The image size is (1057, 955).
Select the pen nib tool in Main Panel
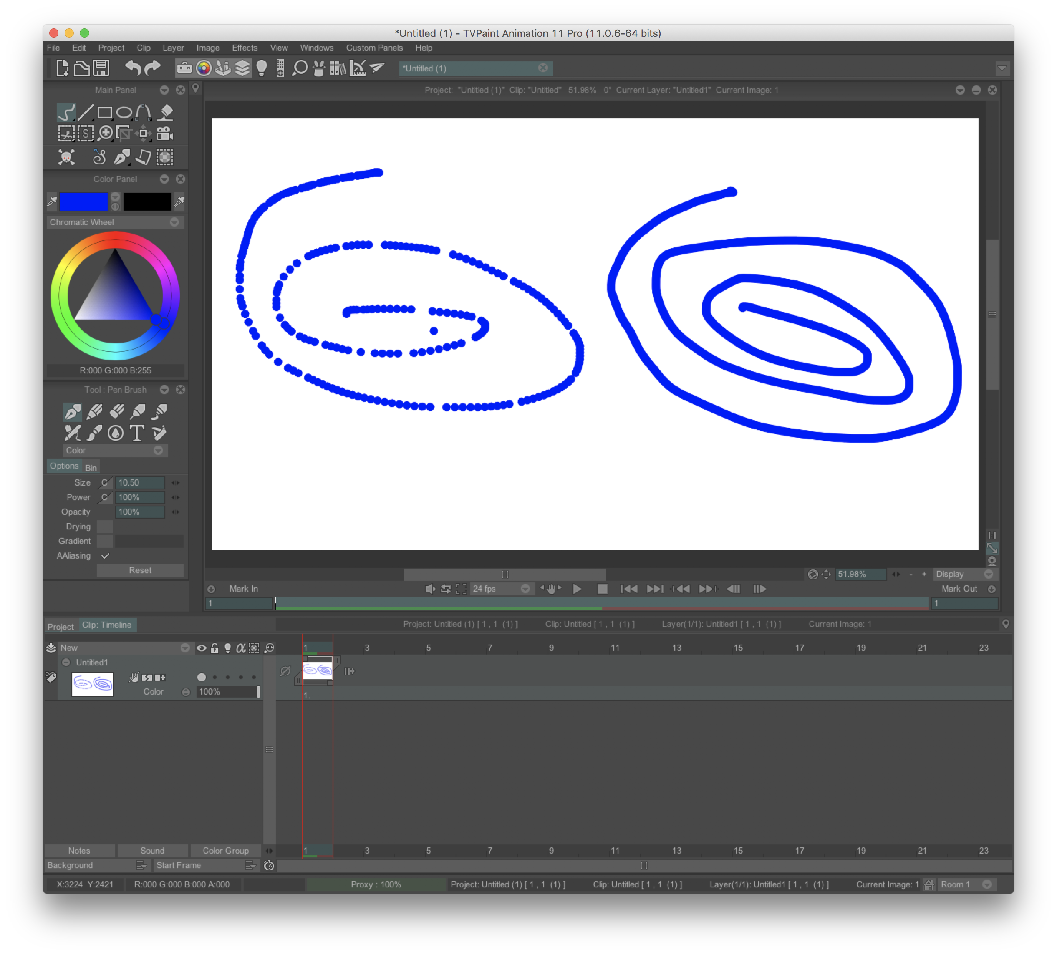tap(122, 157)
